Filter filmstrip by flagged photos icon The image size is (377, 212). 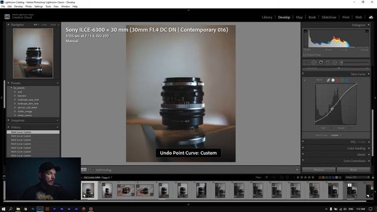point(267,177)
